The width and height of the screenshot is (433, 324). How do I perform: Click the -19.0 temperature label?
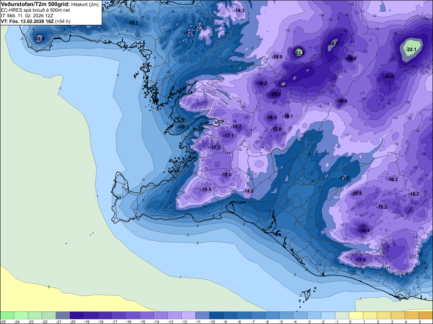pos(342,101)
